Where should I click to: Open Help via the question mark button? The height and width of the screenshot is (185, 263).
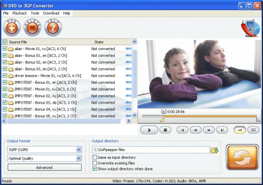[x=53, y=28]
